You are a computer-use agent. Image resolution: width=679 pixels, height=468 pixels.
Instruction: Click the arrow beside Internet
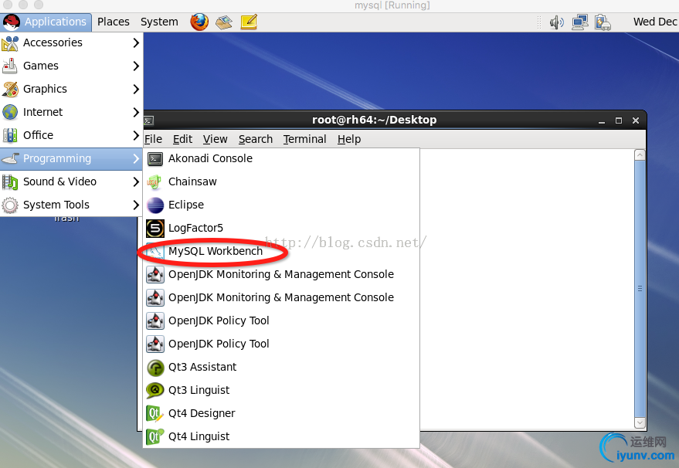coord(136,112)
